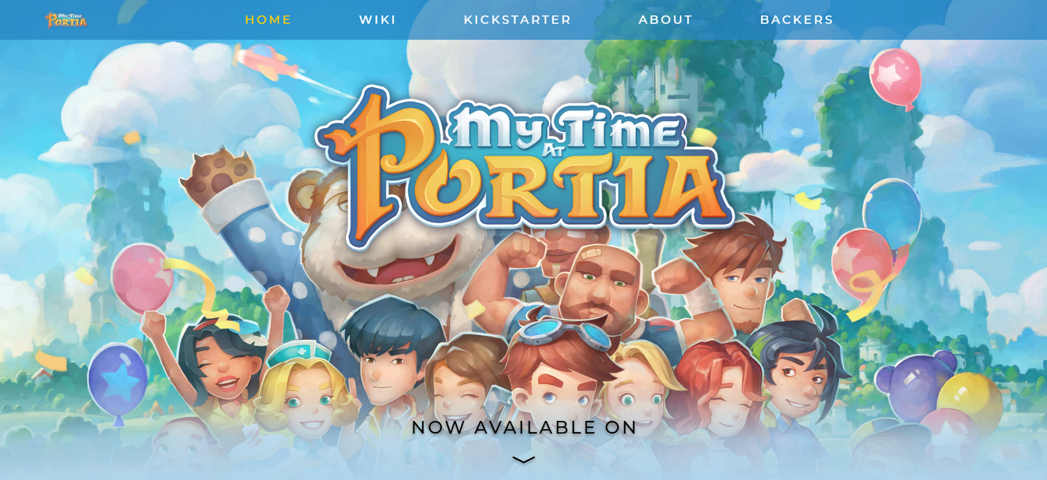Visit the BACKERS page link
The width and height of the screenshot is (1047, 480).
[x=797, y=20]
